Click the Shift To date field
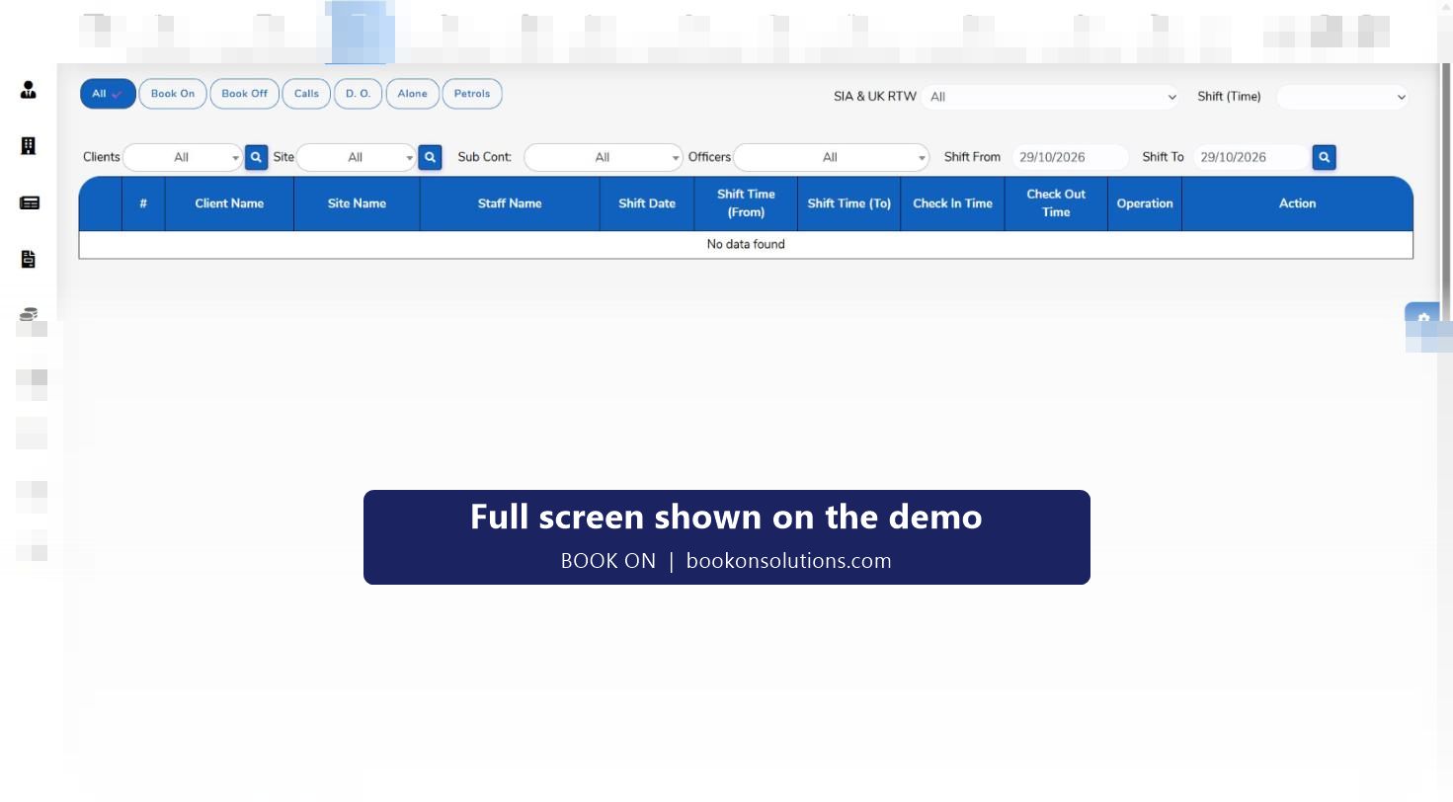The image size is (1453, 802). 1251,157
